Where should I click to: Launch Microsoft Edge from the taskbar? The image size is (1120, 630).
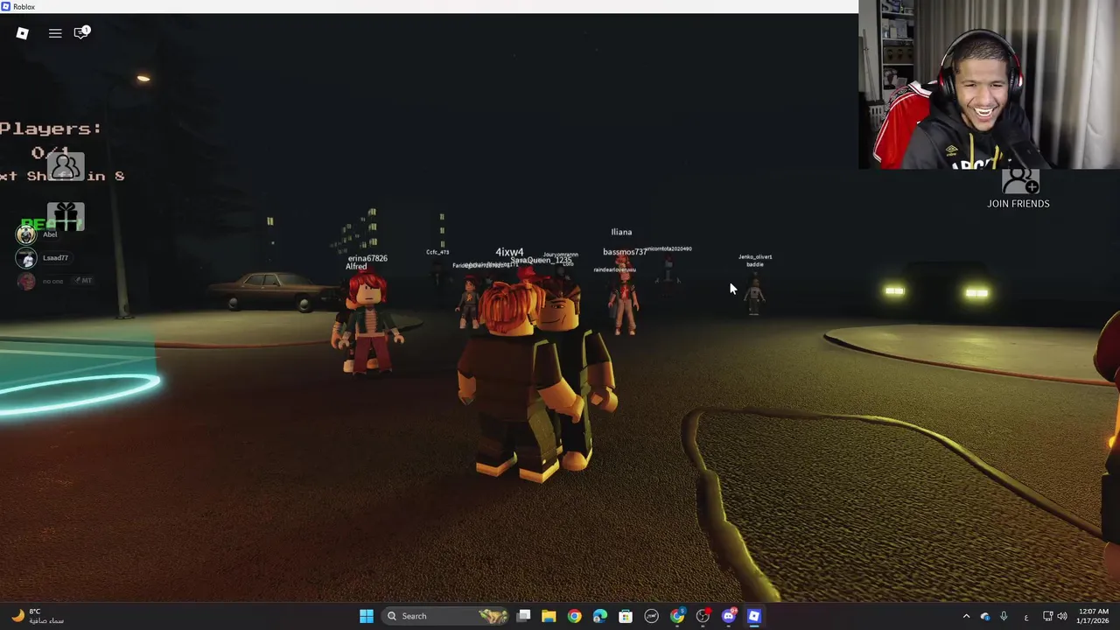coord(599,616)
